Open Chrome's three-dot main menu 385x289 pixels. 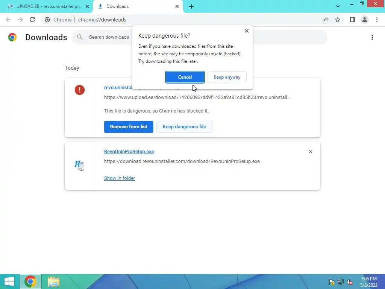click(377, 20)
